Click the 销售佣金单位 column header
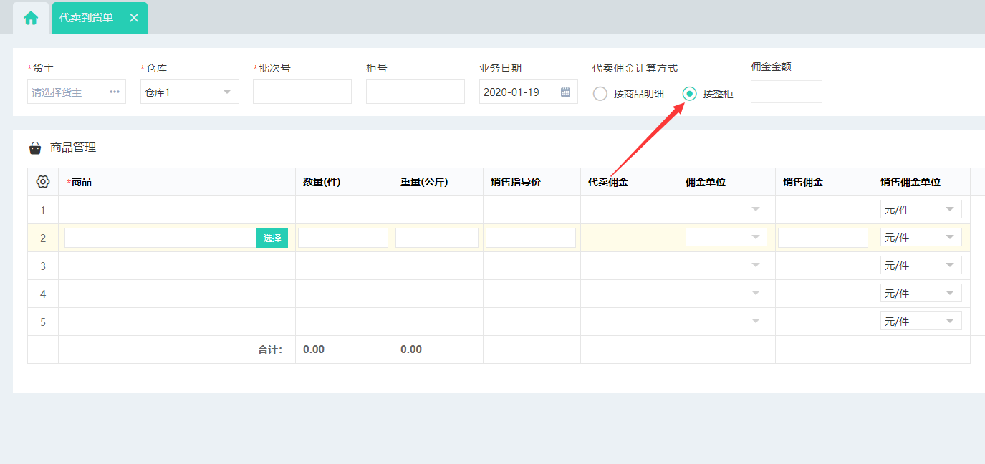 coord(921,182)
